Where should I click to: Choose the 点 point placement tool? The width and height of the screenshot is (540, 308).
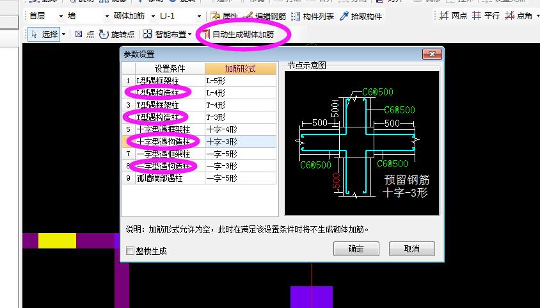point(84,34)
